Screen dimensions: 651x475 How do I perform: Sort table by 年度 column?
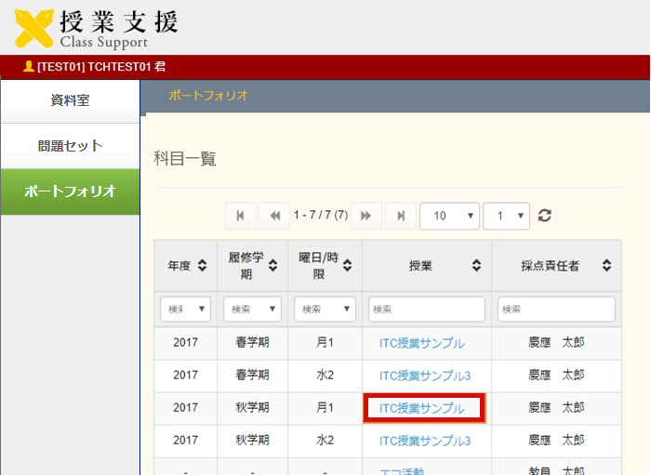tap(202, 266)
